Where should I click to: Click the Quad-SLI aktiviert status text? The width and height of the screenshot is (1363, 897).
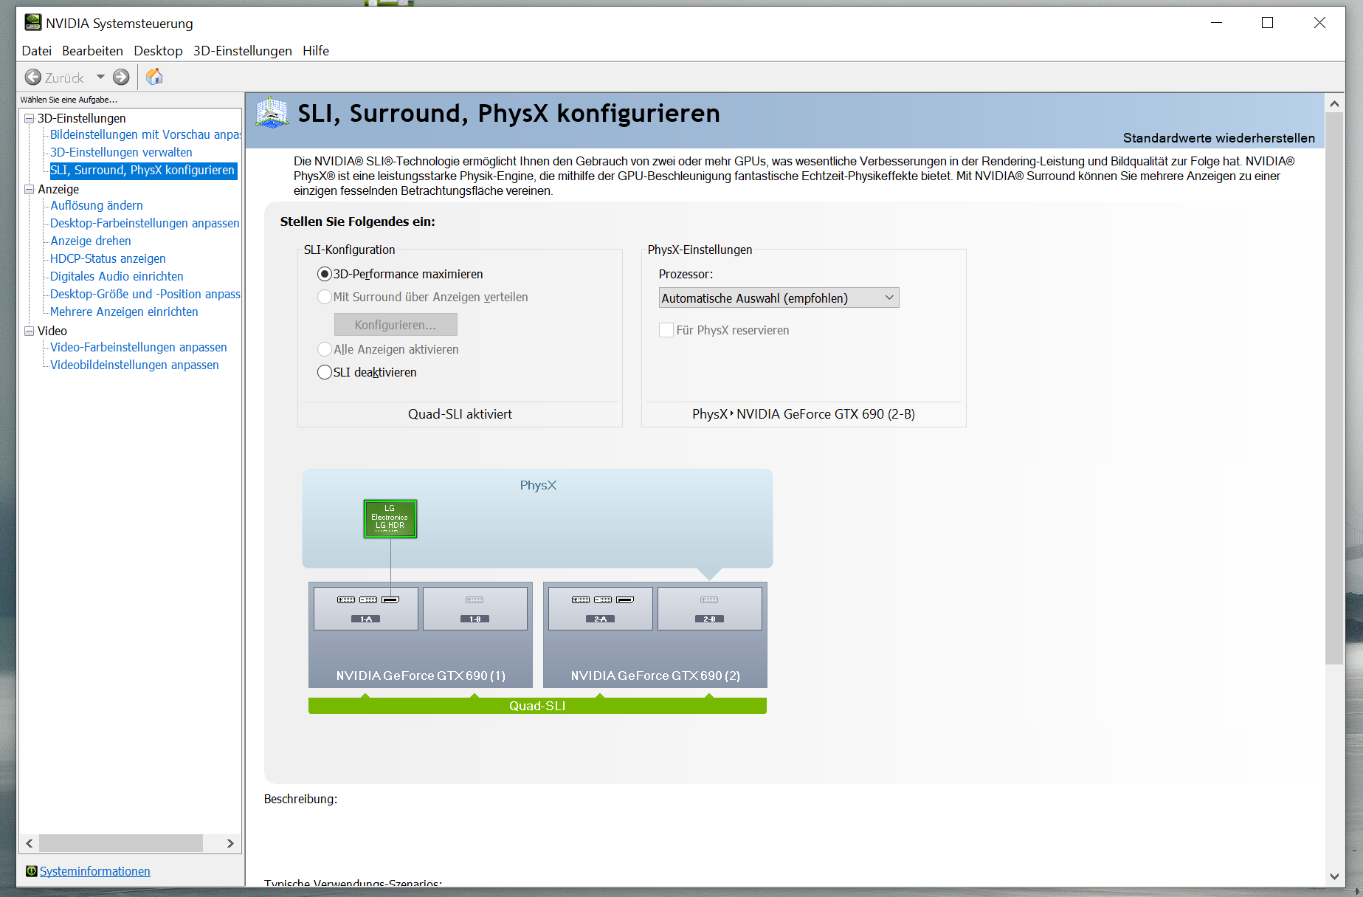(460, 414)
